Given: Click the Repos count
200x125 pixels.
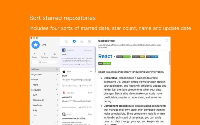Looking at the screenshot, I should [34, 55].
